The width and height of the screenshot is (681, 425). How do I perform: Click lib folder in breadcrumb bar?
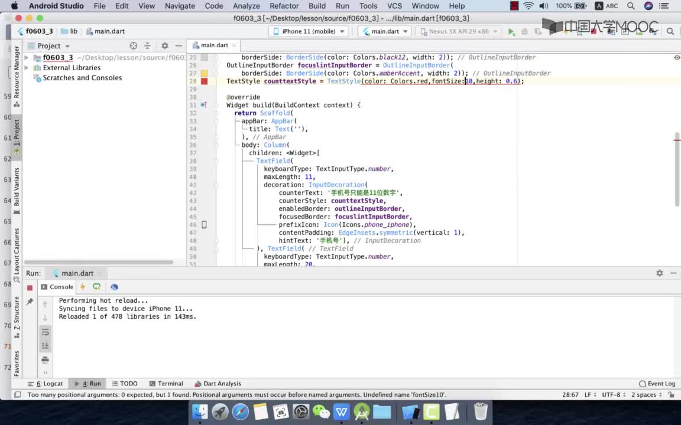pyautogui.click(x=70, y=31)
